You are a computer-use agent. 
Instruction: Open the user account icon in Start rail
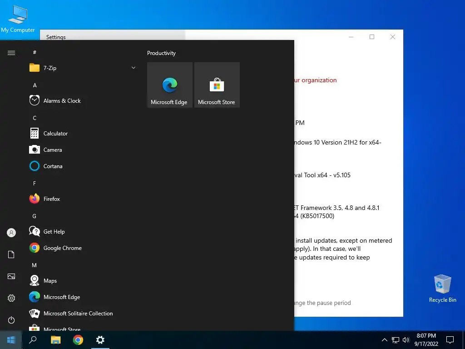pyautogui.click(x=11, y=233)
